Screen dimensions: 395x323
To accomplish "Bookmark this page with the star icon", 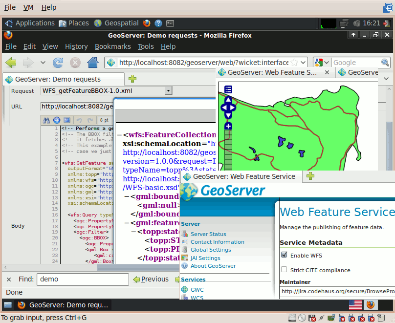I will tap(294, 62).
